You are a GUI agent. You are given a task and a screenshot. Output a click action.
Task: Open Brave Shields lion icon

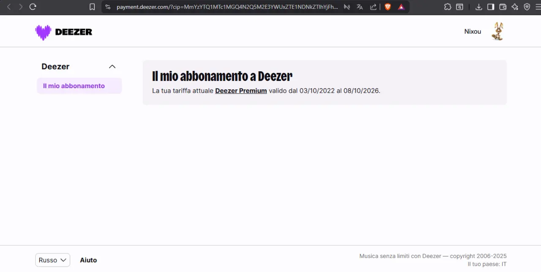(388, 7)
